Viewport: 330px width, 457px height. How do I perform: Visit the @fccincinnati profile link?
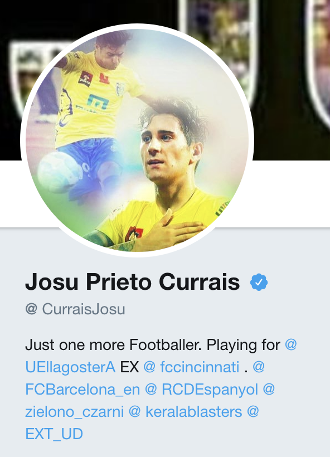pos(191,367)
